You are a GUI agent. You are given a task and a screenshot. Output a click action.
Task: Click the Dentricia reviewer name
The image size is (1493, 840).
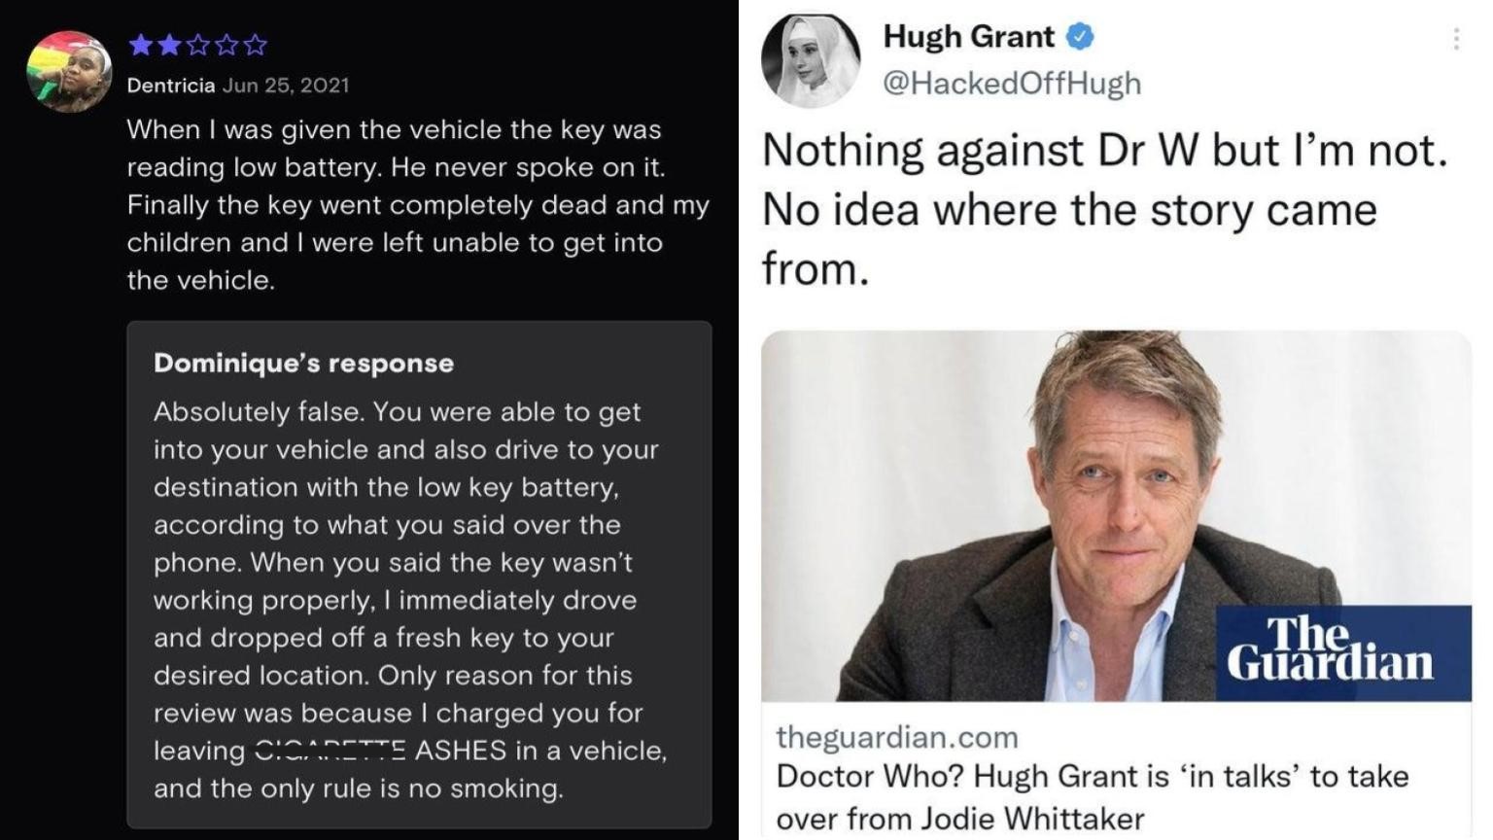170,85
